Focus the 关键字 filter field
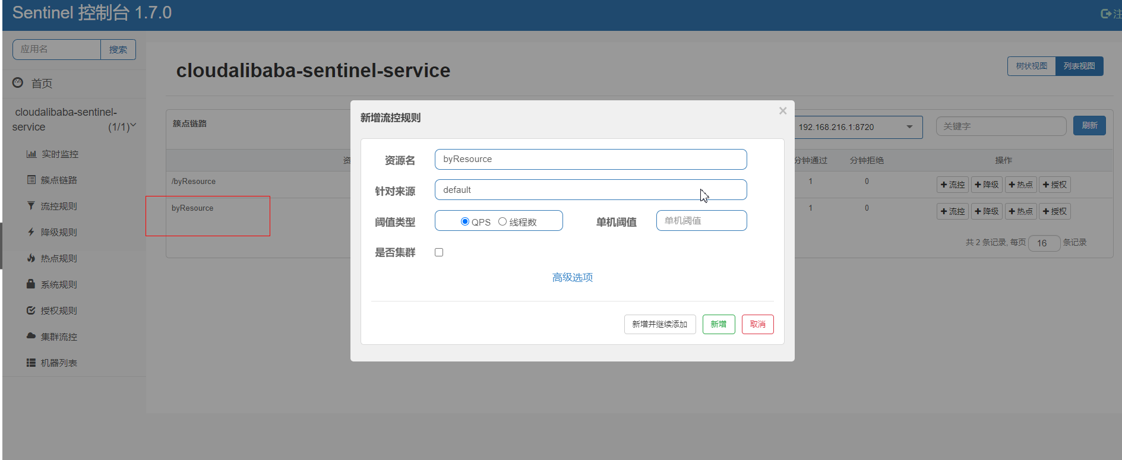The width and height of the screenshot is (1122, 460). click(x=1001, y=126)
